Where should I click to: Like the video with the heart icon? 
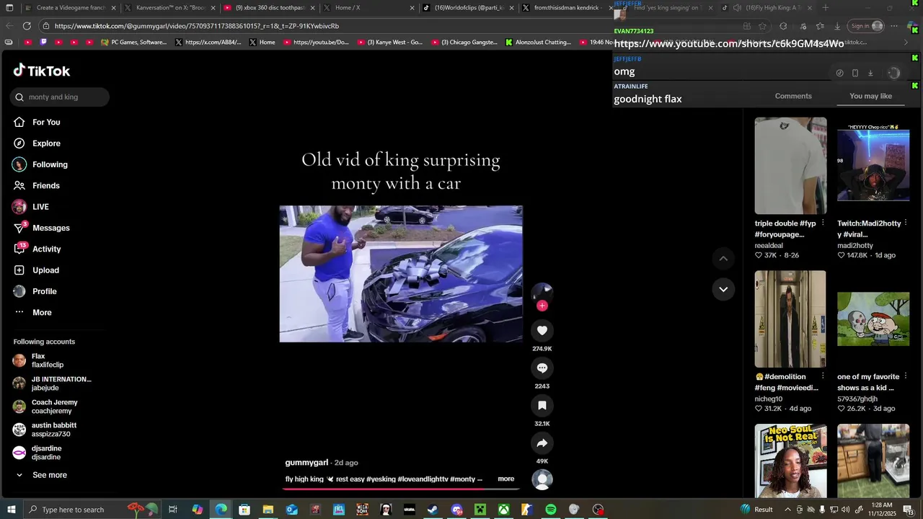tap(542, 330)
